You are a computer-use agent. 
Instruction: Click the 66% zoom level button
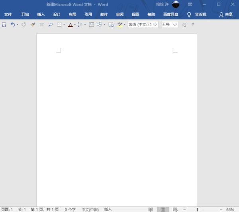pos(230,210)
